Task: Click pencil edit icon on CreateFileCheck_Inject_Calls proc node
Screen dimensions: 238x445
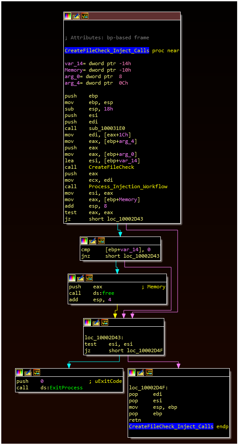Action: click(x=76, y=16)
